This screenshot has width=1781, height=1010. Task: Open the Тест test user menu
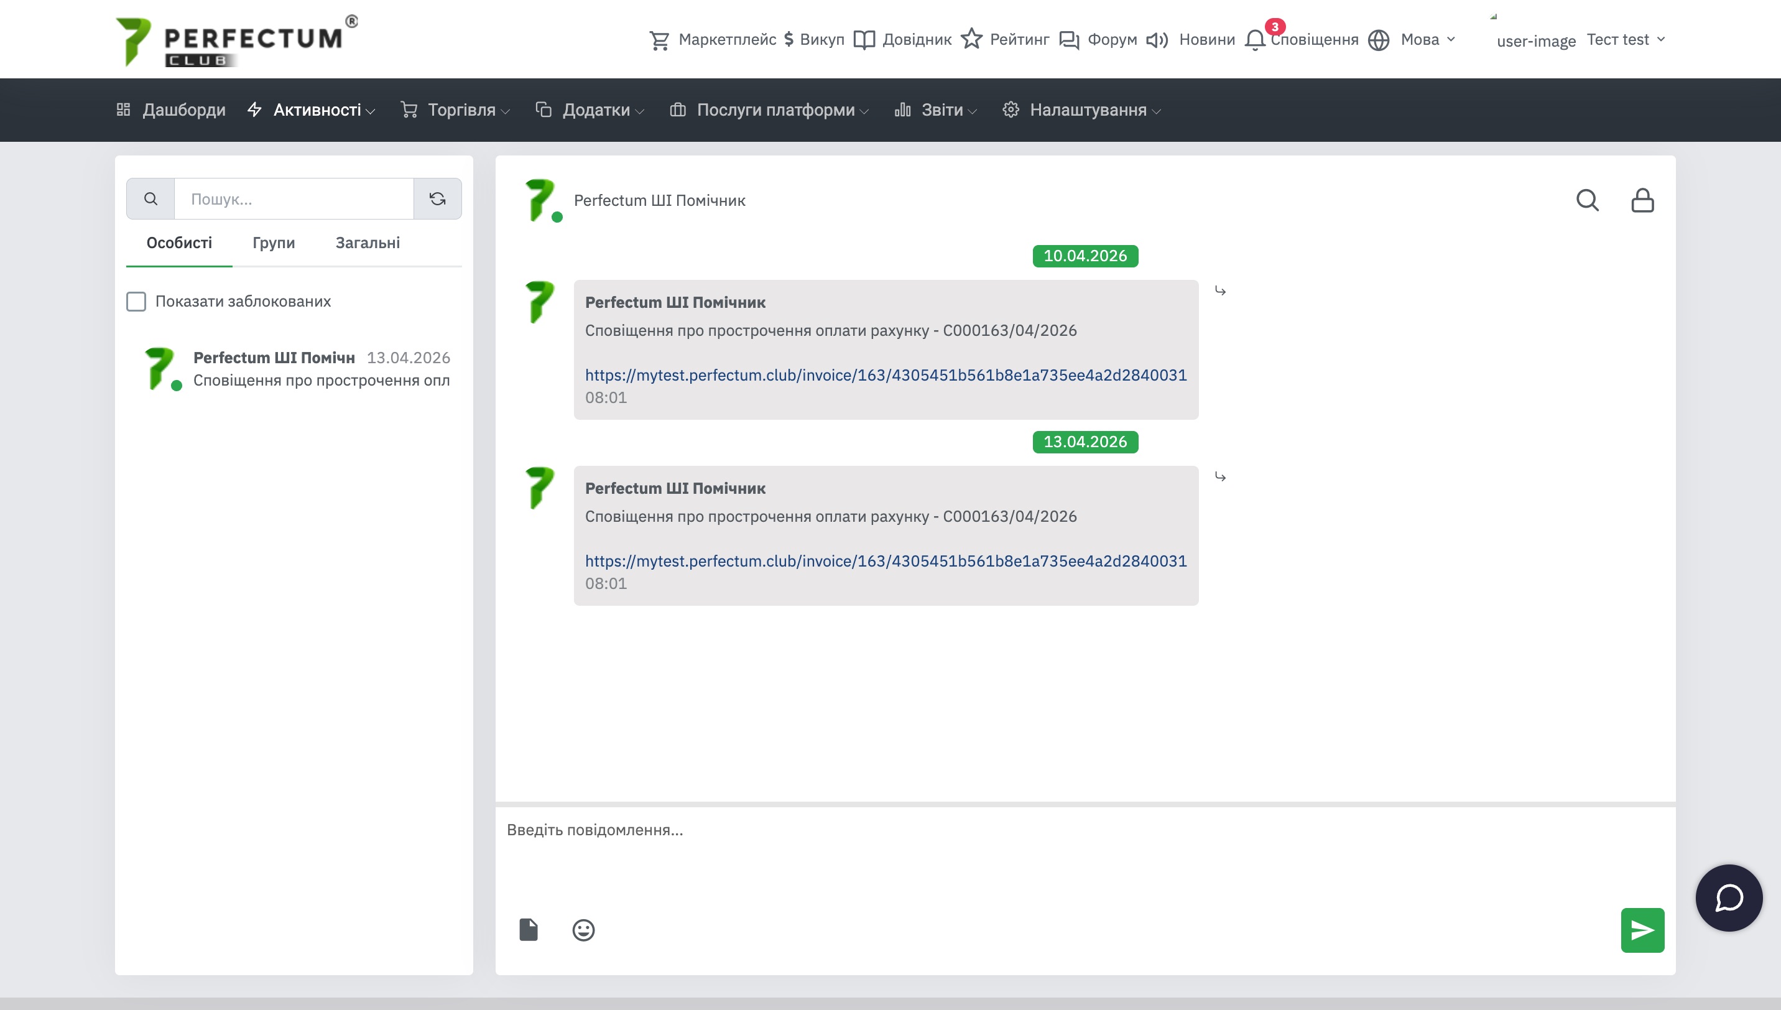coord(1624,40)
